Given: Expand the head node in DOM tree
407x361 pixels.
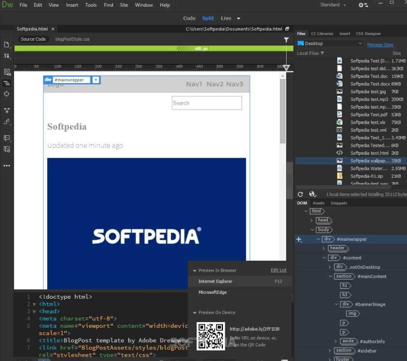Looking at the screenshot, I should pyautogui.click(x=311, y=220).
